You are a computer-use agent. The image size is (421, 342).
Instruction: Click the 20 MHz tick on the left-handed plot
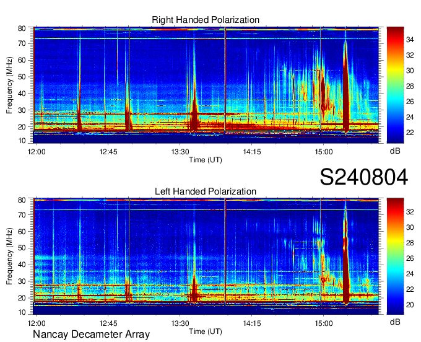(22, 298)
